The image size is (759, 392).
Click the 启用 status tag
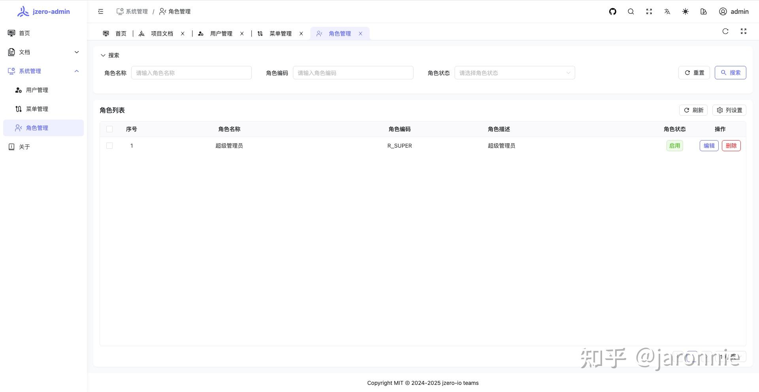pos(675,146)
